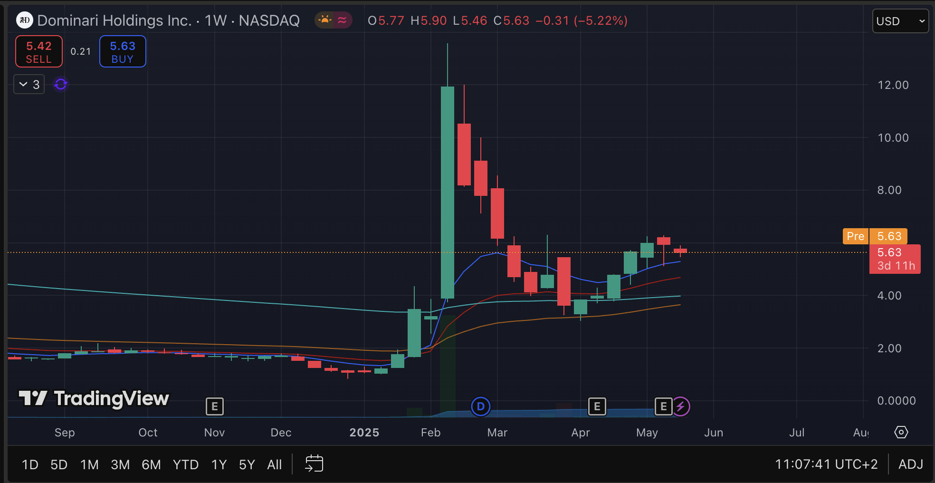Open the 11:07:41 UTC+2 timezone menu
Viewport: 935px width, 483px height.
[826, 464]
